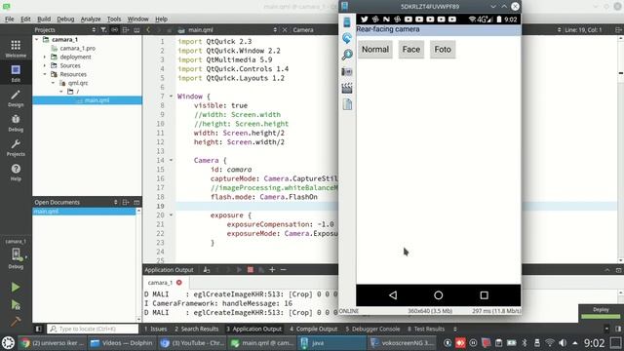This screenshot has width=624, height=351.
Task: Click the camera screenshot icon in mirror toolbar
Action: [347, 71]
